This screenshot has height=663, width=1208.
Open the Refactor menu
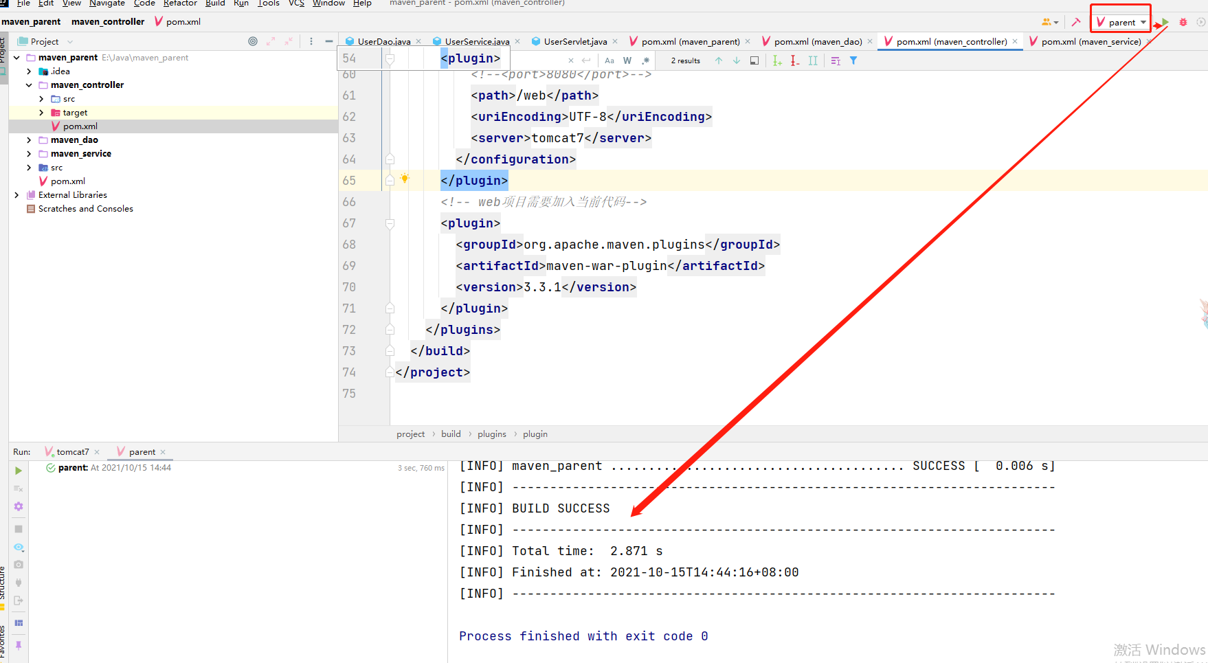tap(180, 3)
